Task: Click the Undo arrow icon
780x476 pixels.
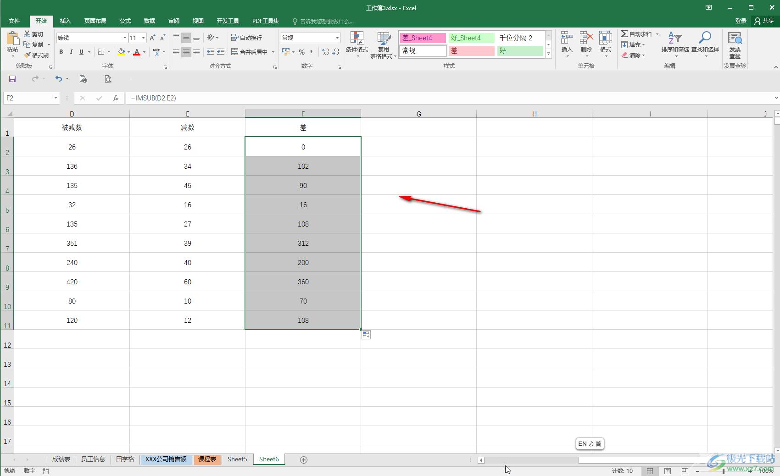Action: (59, 79)
